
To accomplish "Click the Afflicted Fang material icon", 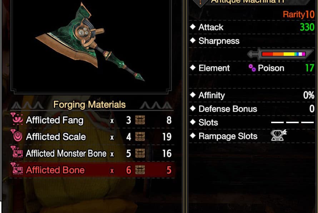I will [x=17, y=119].
